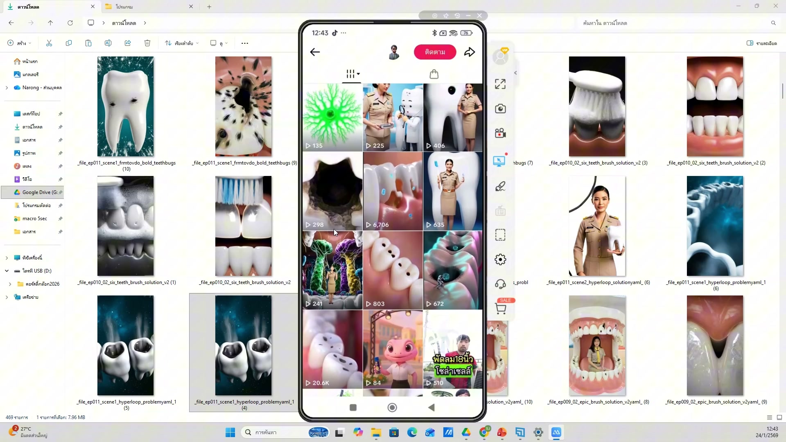
Task: Open the TikTok video with 6,706 views
Action: tap(393, 191)
